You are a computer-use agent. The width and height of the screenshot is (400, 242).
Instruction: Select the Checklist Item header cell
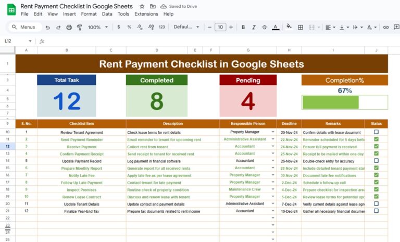[82, 123]
